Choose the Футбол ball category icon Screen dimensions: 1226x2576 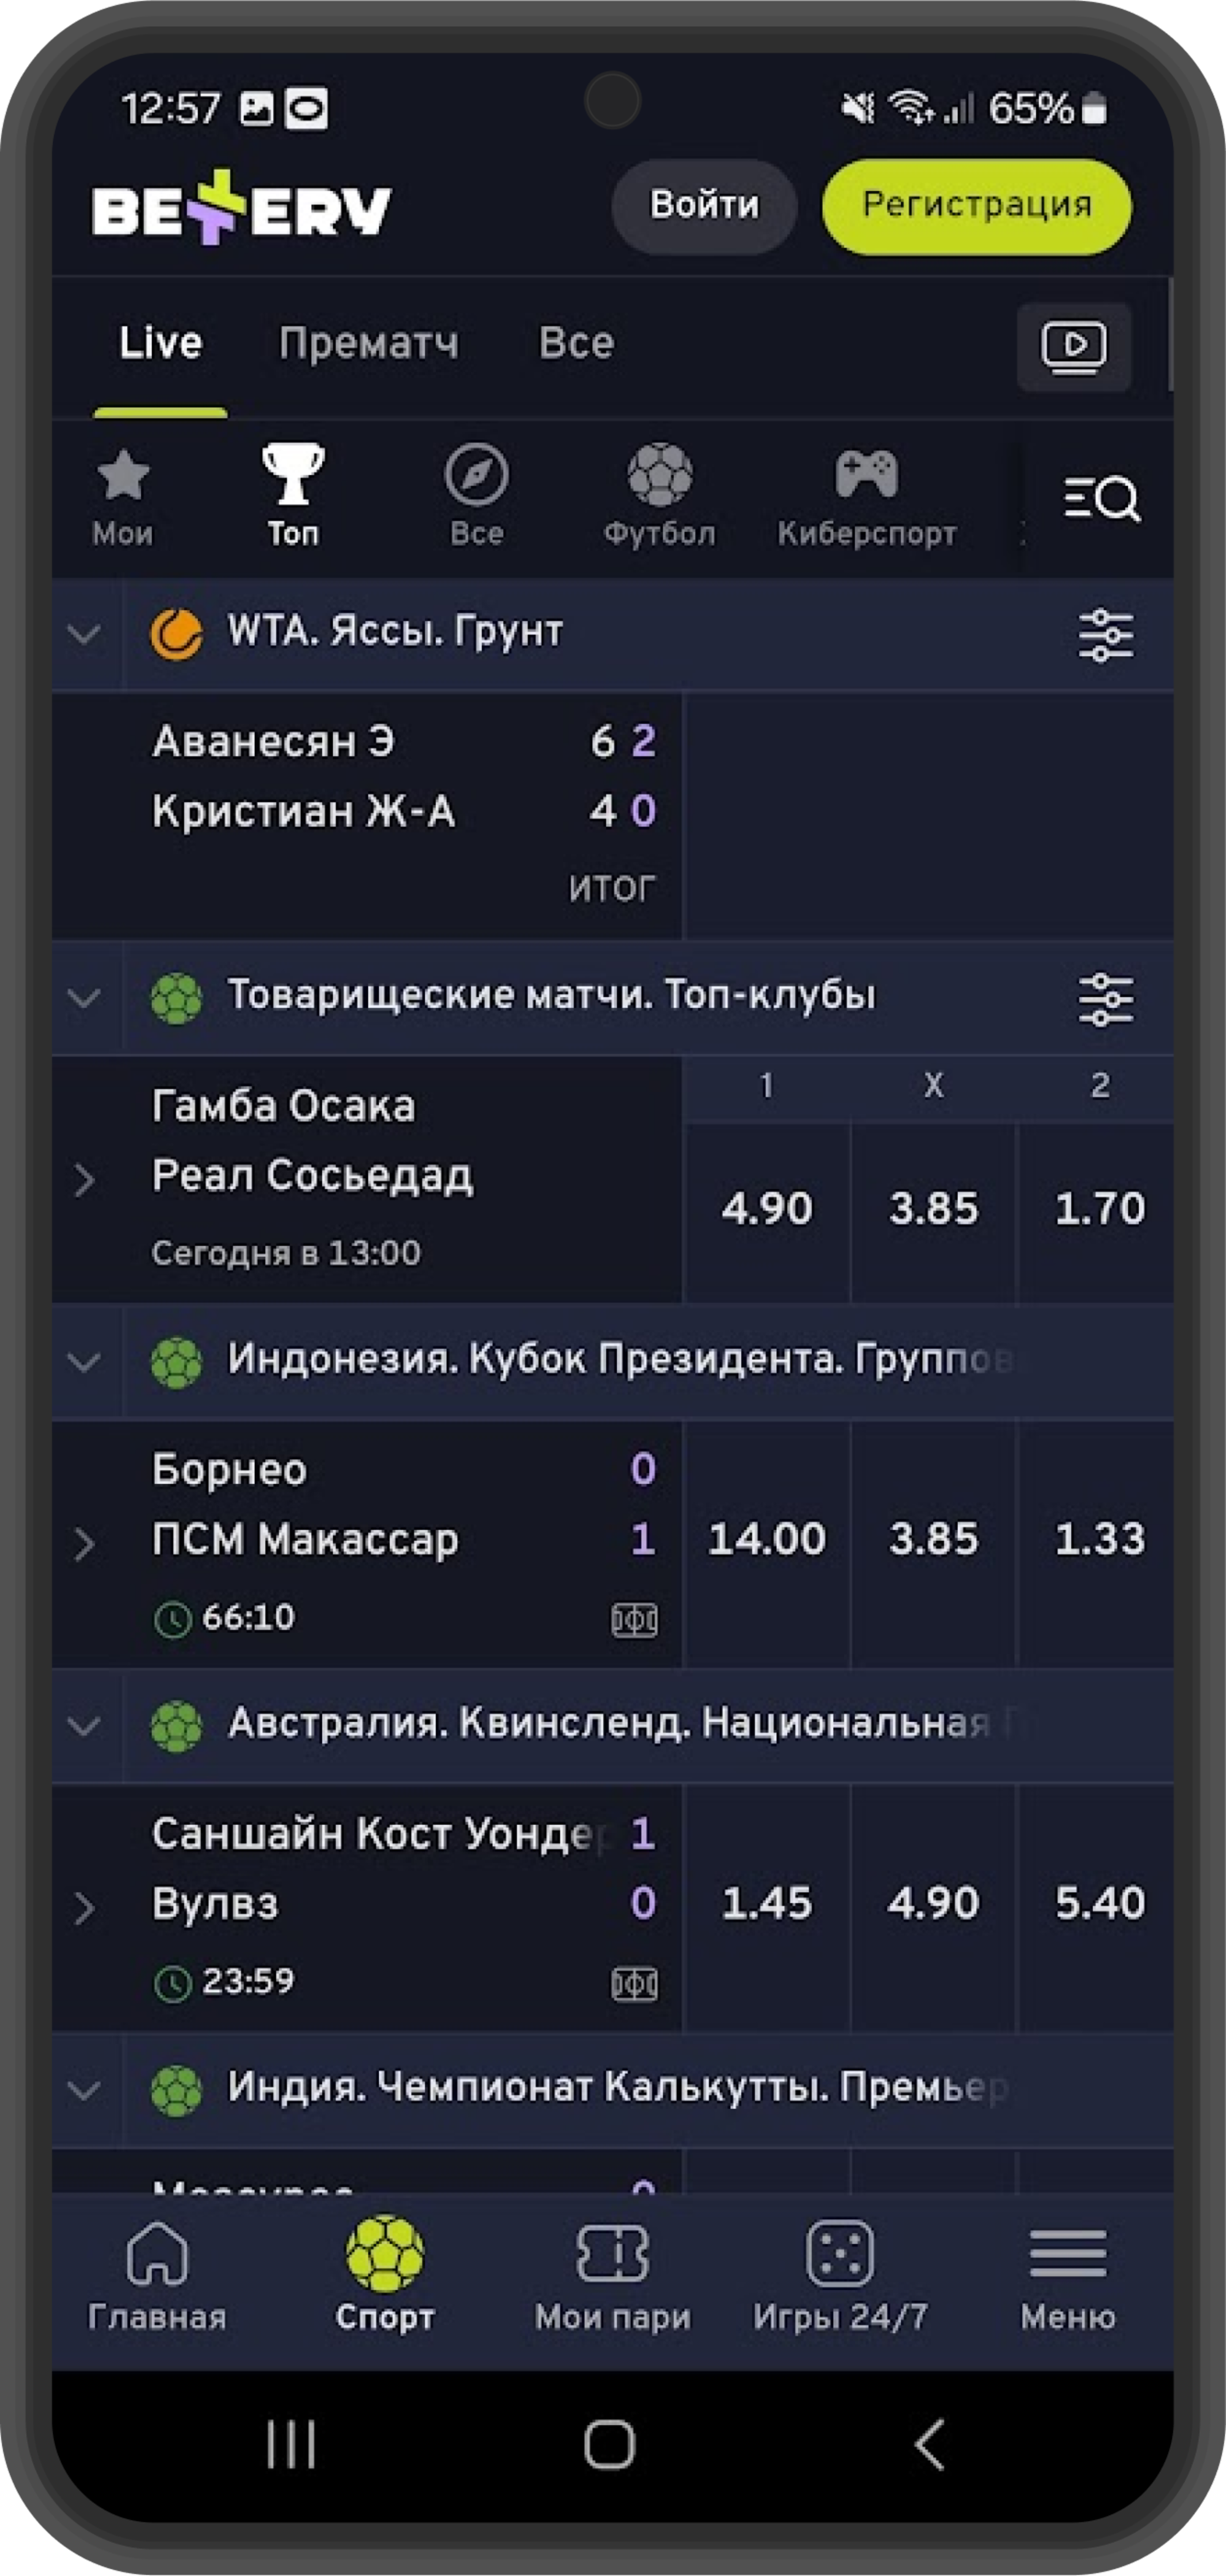[659, 474]
